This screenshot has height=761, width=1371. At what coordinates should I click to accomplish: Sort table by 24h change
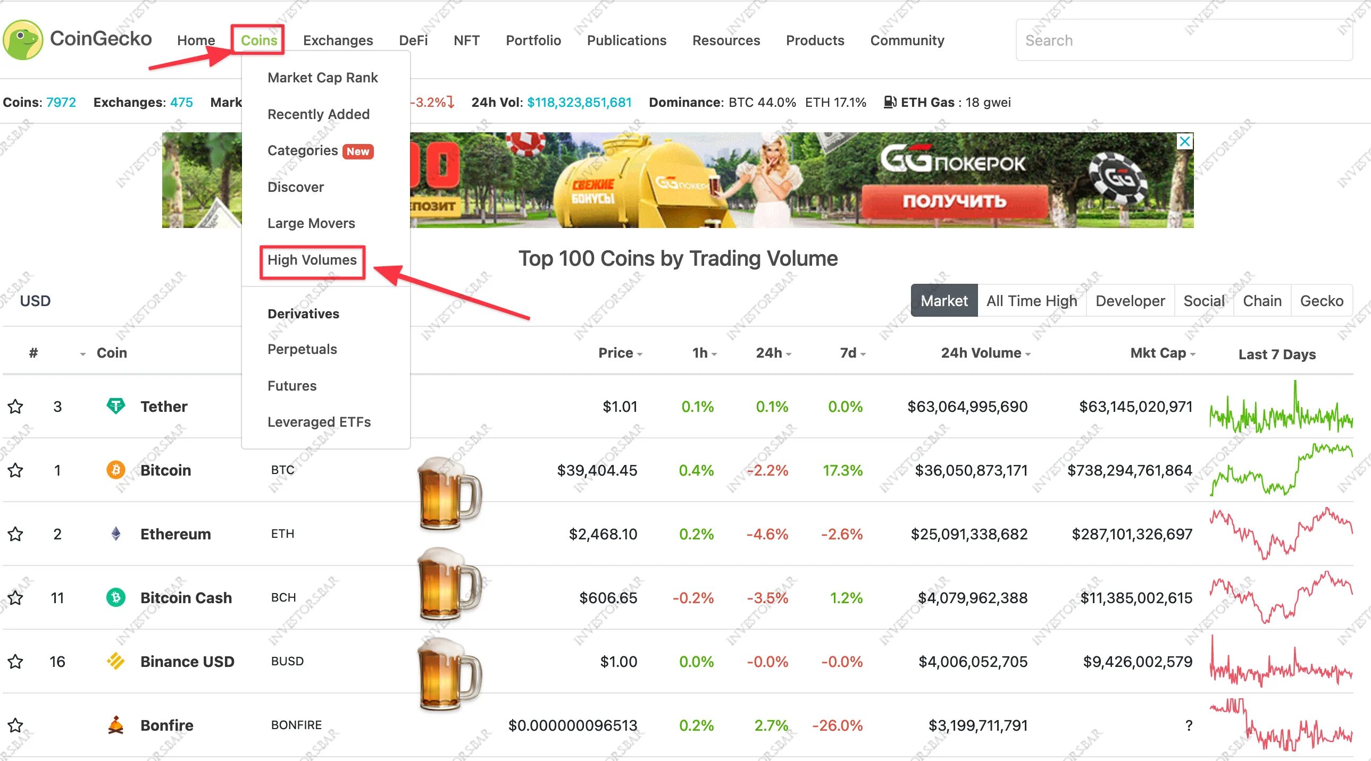coord(774,353)
